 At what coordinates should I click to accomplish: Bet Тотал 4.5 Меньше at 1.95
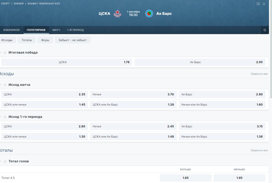(240, 178)
